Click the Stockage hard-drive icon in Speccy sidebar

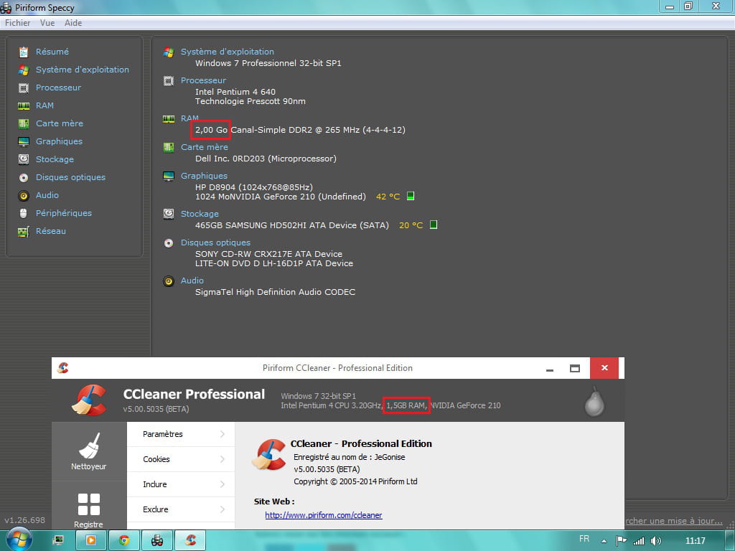tap(24, 159)
